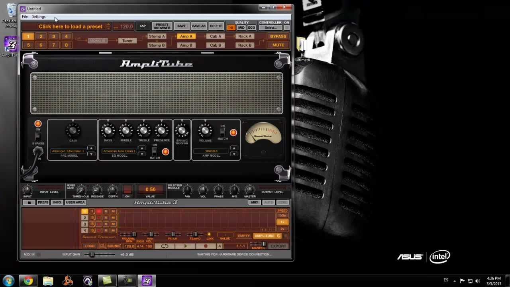Screen dimensions: 510x287
Task: Click the TREBLE knob
Action: click(144, 130)
